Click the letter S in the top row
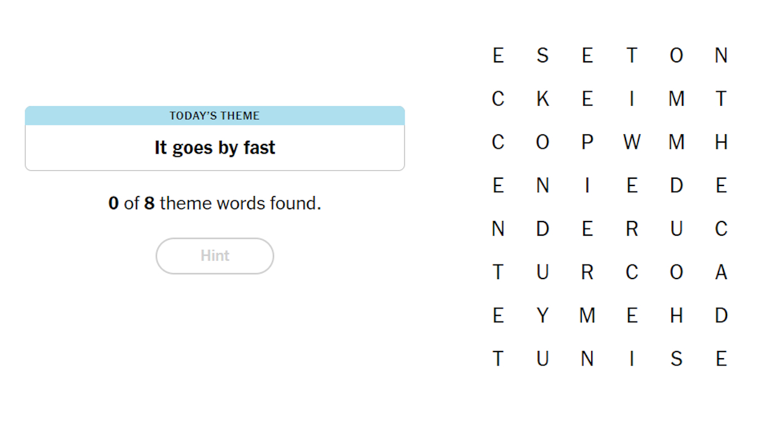Viewport: 765px width, 431px height. (542, 56)
